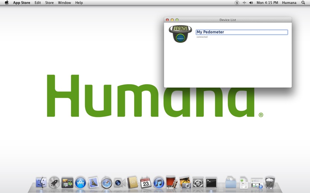
Task: Open the web page stack in dock
Action: pos(257,183)
